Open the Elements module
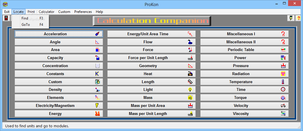The height and width of the screenshot is (131, 303). click(59, 98)
